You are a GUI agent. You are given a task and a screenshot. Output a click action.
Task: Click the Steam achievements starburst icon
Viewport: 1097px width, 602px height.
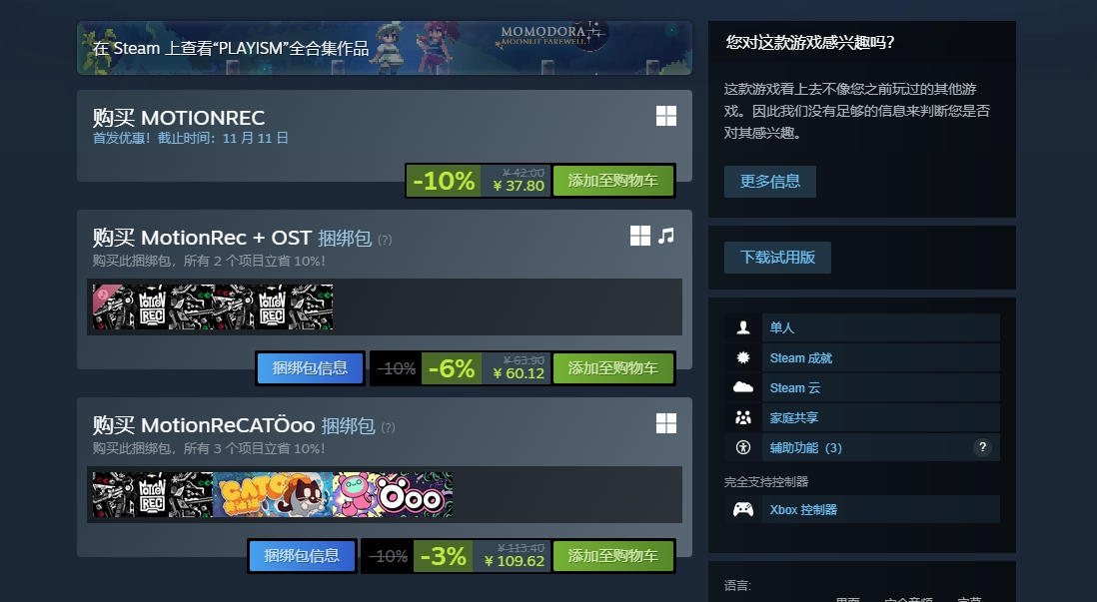coord(743,357)
